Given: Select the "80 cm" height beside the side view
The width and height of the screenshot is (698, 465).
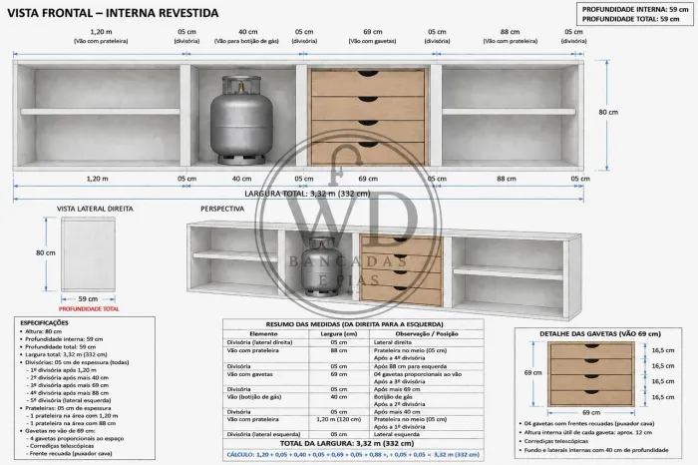Looking at the screenshot, I should tap(46, 252).
